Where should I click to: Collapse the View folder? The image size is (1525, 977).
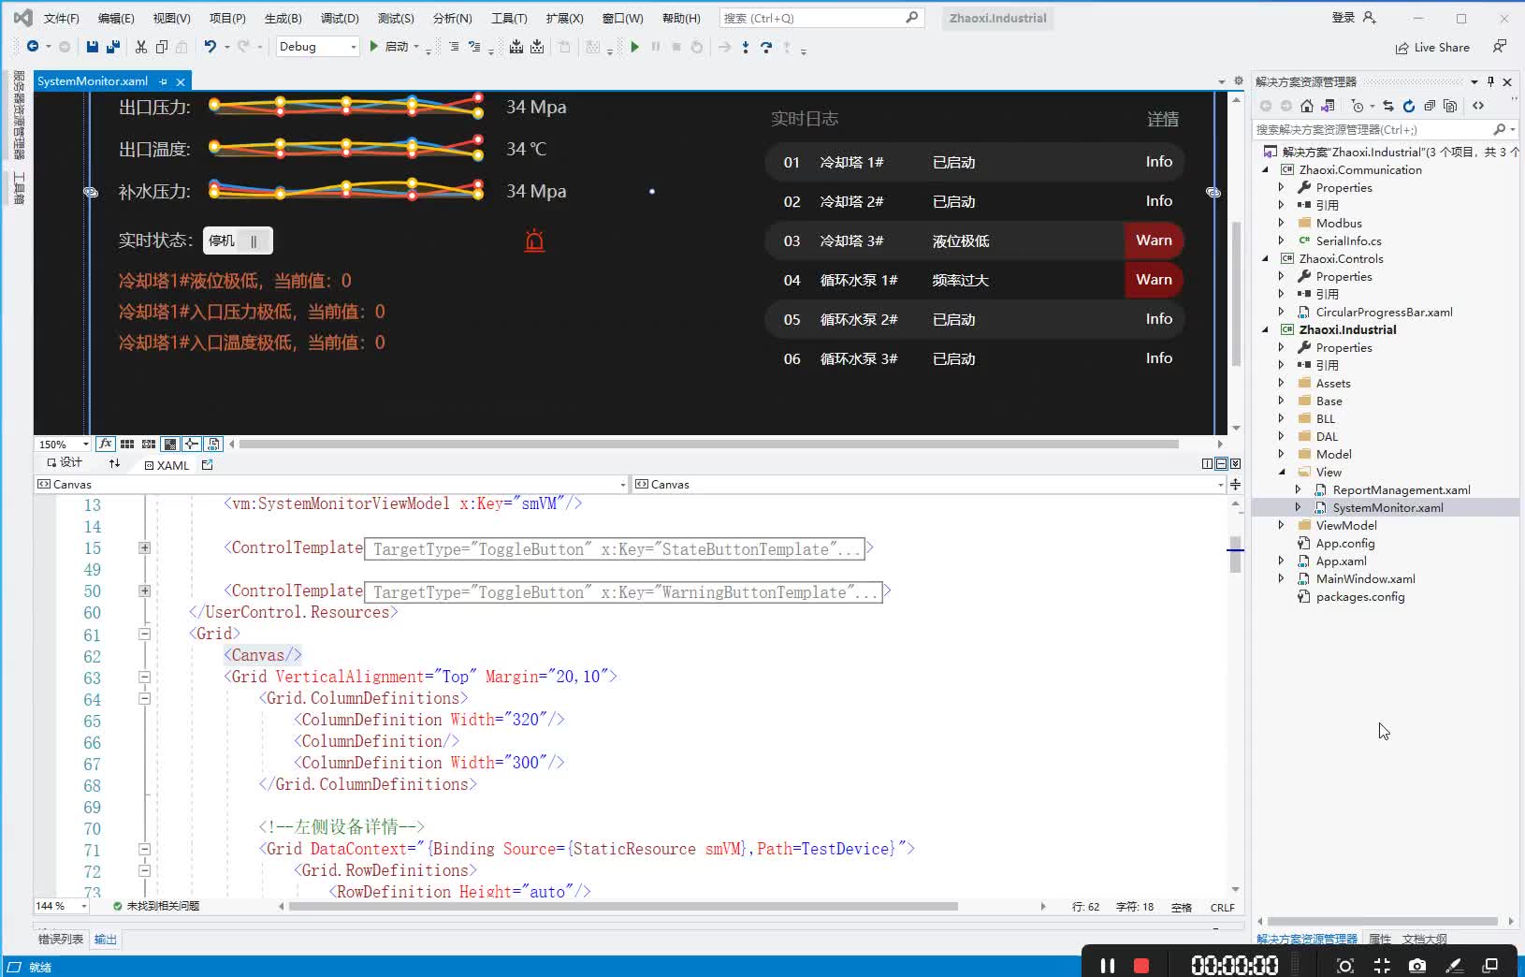pyautogui.click(x=1282, y=473)
